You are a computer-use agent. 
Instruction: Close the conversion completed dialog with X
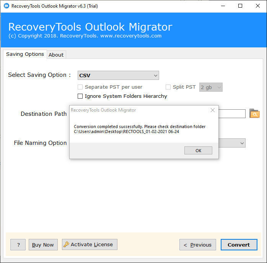[213, 110]
